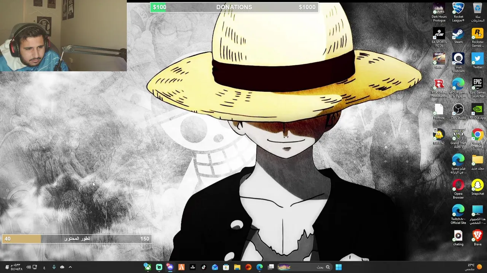Open the Steam desktop shortcut
This screenshot has height=273, width=487.
tap(458, 36)
